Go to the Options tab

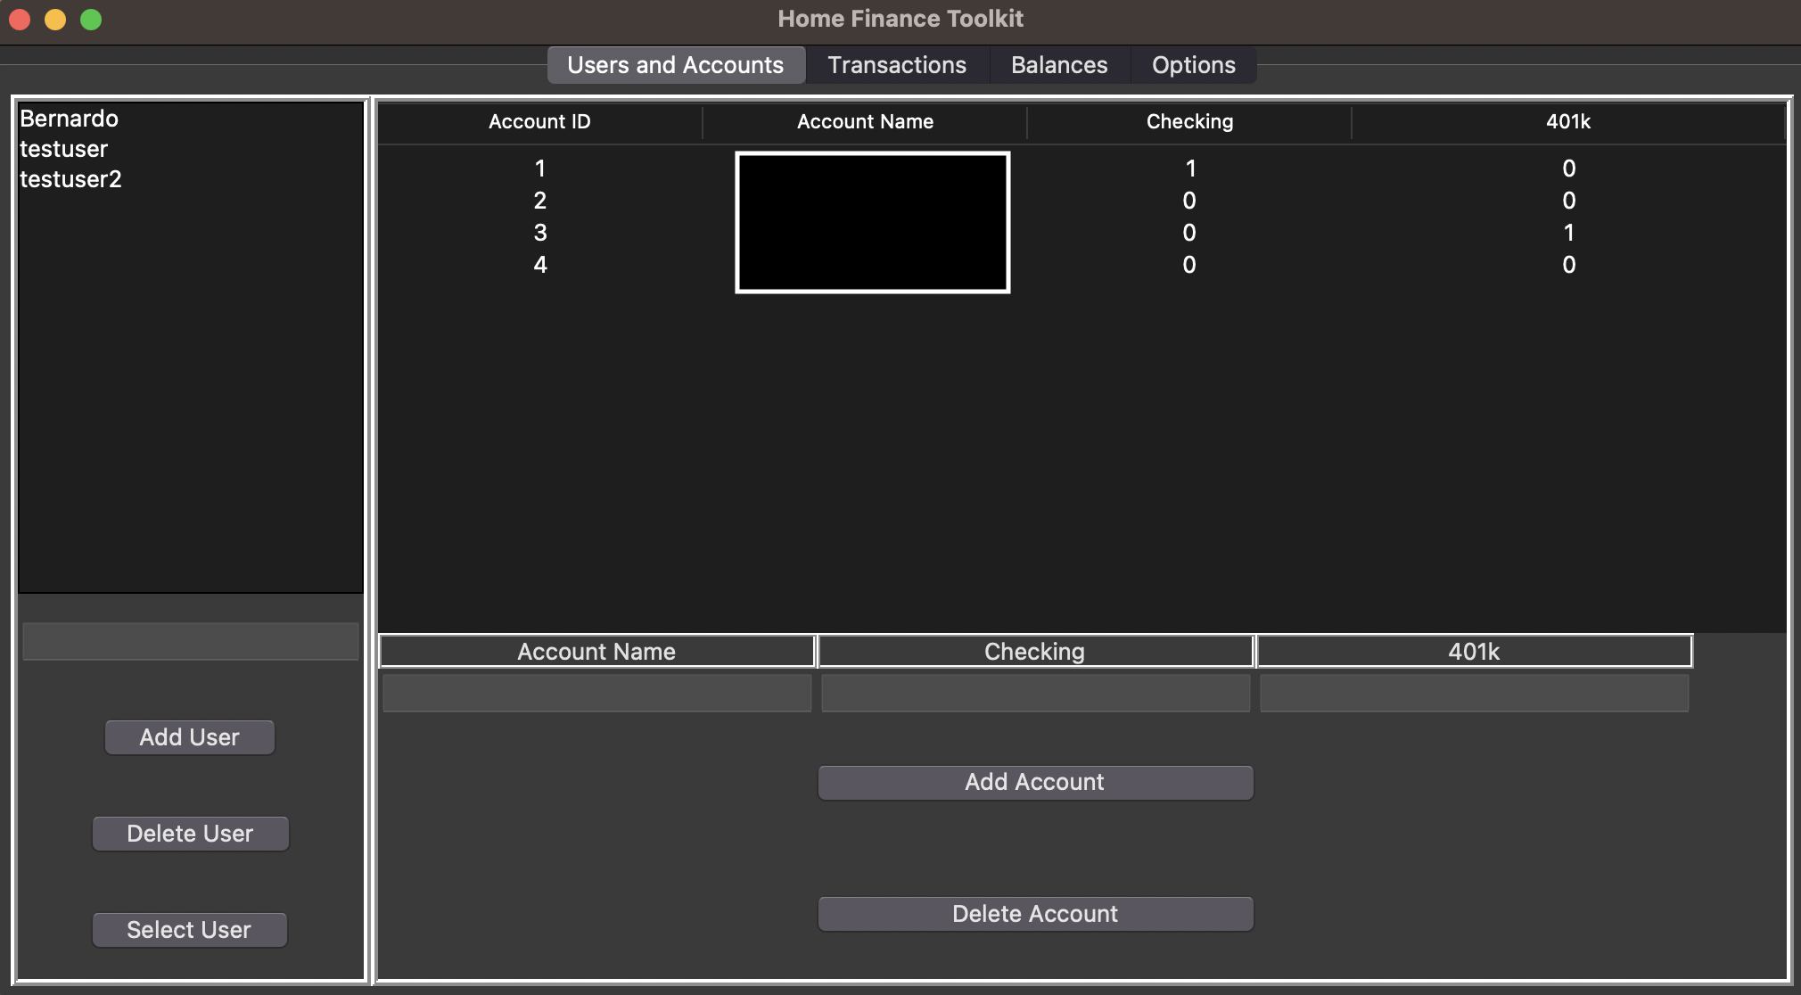point(1193,65)
